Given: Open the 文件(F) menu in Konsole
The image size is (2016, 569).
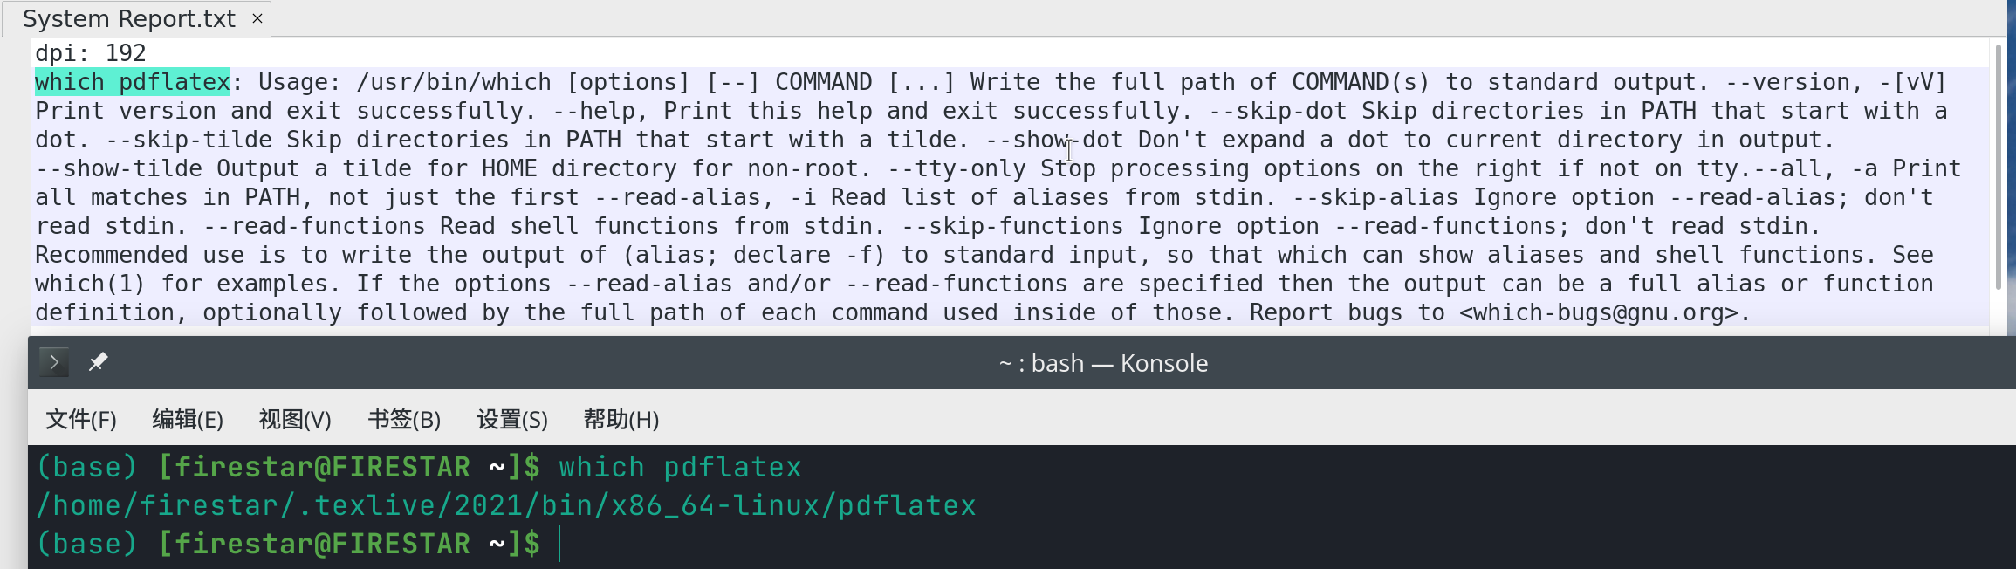Looking at the screenshot, I should 79,420.
